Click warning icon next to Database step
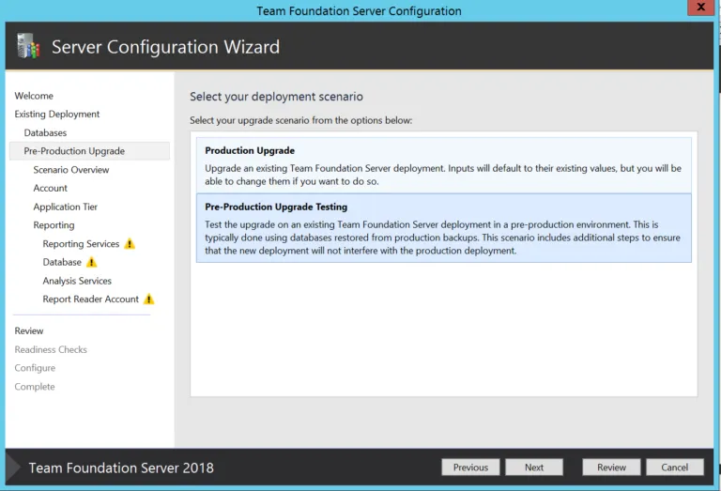Image resolution: width=721 pixels, height=491 pixels. click(x=91, y=262)
